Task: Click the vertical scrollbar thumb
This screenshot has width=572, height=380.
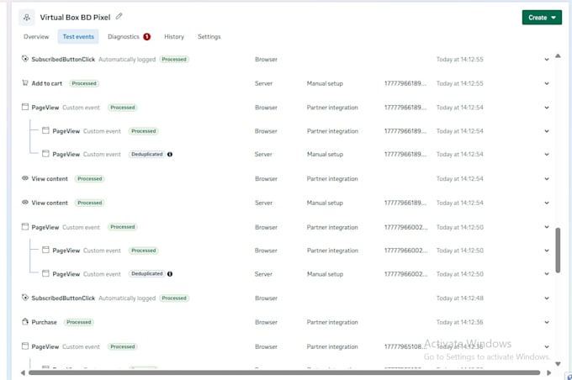Action: pos(558,251)
